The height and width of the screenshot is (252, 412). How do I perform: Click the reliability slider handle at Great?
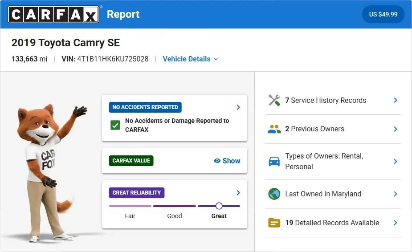point(219,206)
